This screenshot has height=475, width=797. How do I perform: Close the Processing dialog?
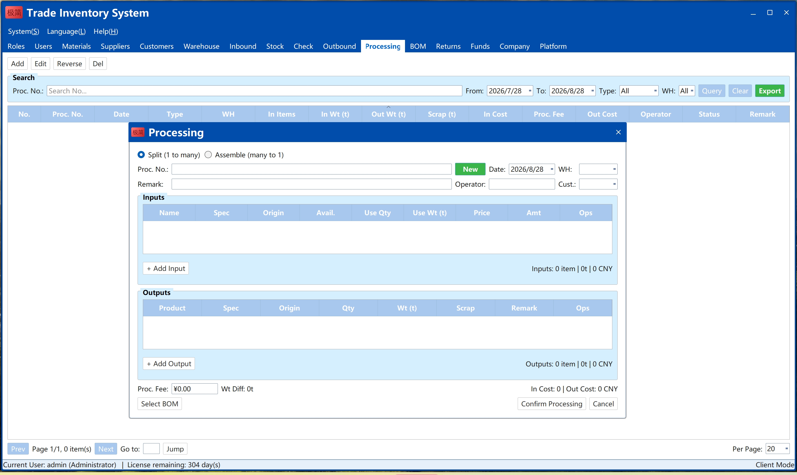(x=618, y=132)
